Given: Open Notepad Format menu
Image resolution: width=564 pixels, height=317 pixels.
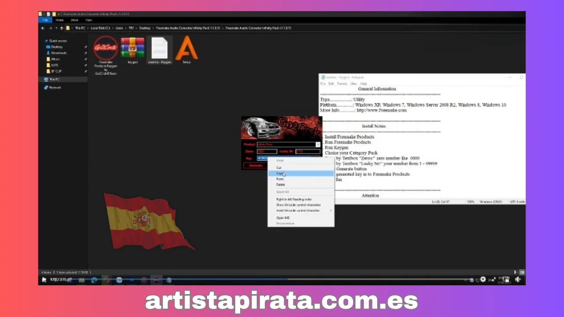Looking at the screenshot, I should (342, 84).
